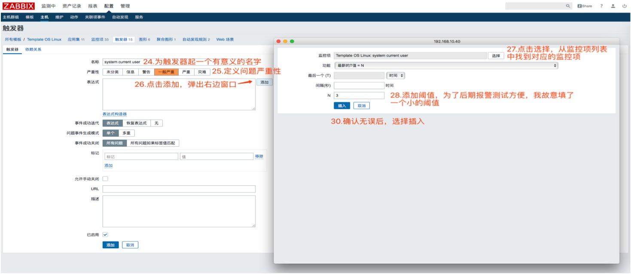Open the 所有模板 breadcrumb link

(13, 39)
